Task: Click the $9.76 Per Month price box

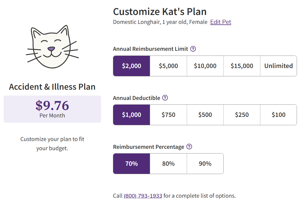Action: [x=52, y=109]
